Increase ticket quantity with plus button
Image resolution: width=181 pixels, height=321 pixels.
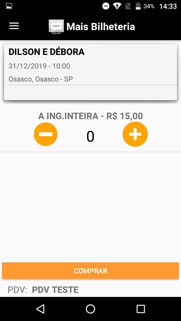click(x=135, y=134)
